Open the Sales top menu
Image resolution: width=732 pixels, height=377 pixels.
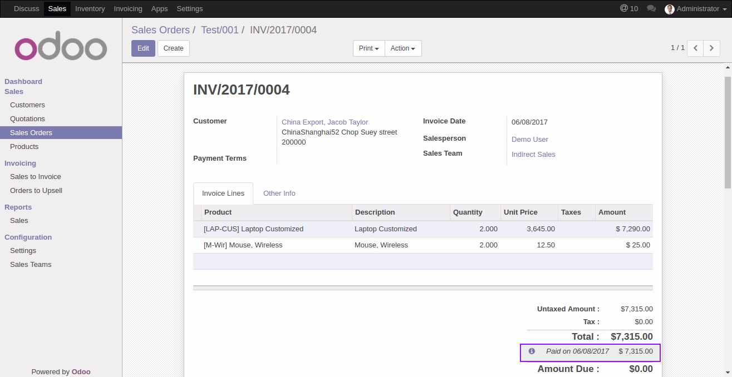(x=57, y=9)
